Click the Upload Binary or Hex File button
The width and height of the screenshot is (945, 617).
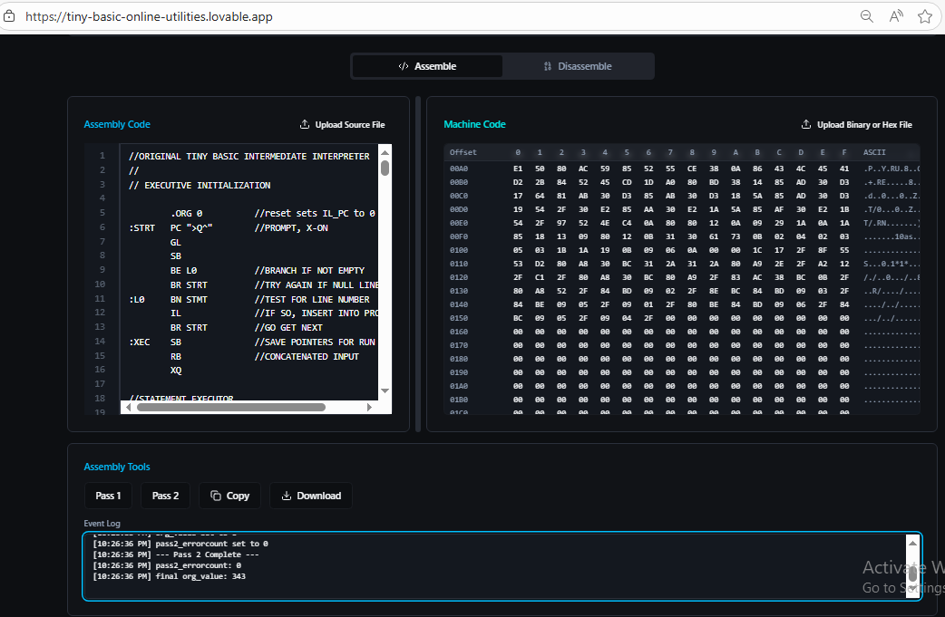[x=856, y=125]
